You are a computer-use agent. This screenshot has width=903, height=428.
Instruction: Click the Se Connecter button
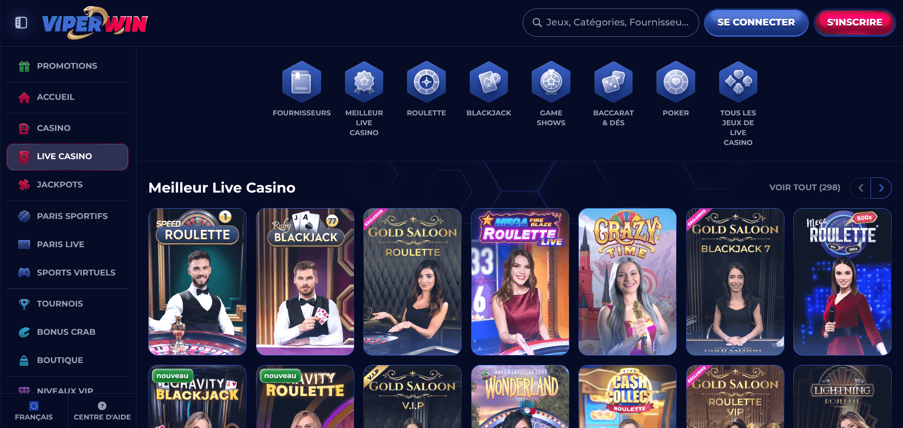tap(756, 23)
